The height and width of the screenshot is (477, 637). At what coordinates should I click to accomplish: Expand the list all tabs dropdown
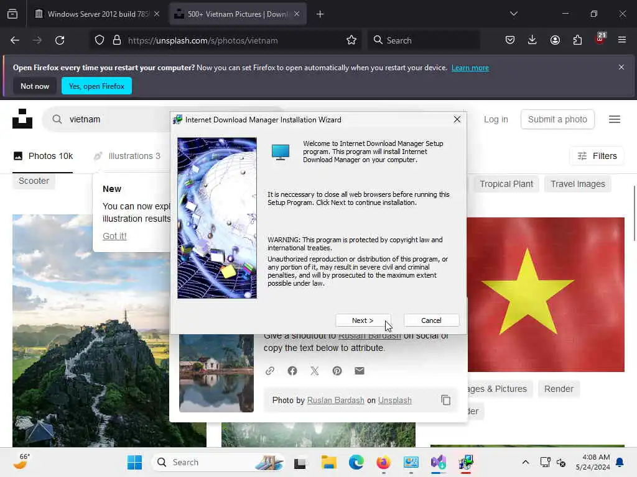tap(513, 14)
